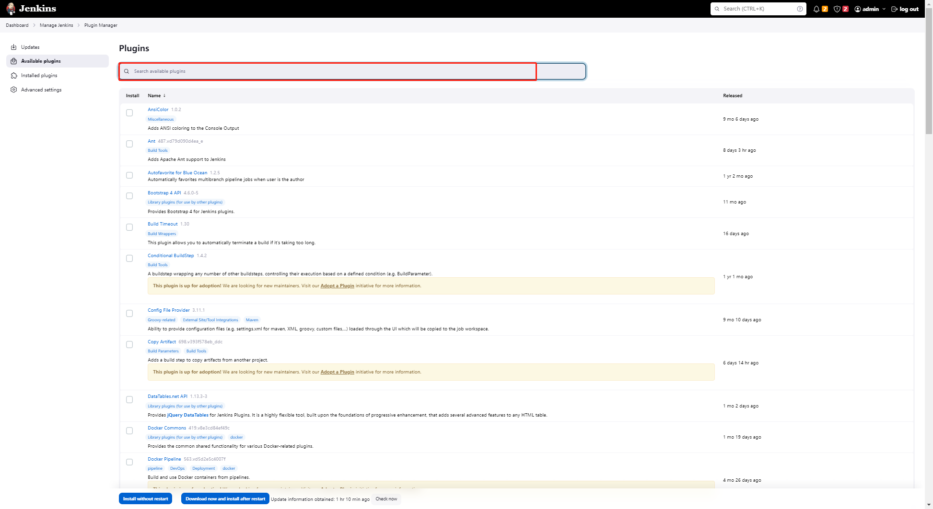Select the Docker Pipeline checkbox
933x509 pixels.
point(129,462)
